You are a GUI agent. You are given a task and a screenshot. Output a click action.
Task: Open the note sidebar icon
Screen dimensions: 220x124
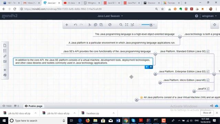pos(5,45)
